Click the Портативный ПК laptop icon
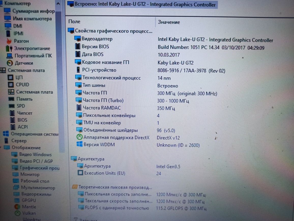Image resolution: width=294 pixels, height=221 pixels. coord(10,56)
